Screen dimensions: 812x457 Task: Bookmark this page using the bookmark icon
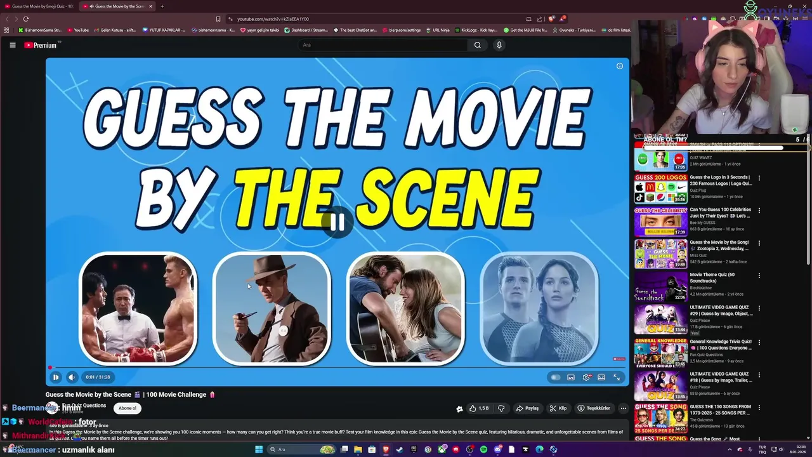(x=218, y=19)
